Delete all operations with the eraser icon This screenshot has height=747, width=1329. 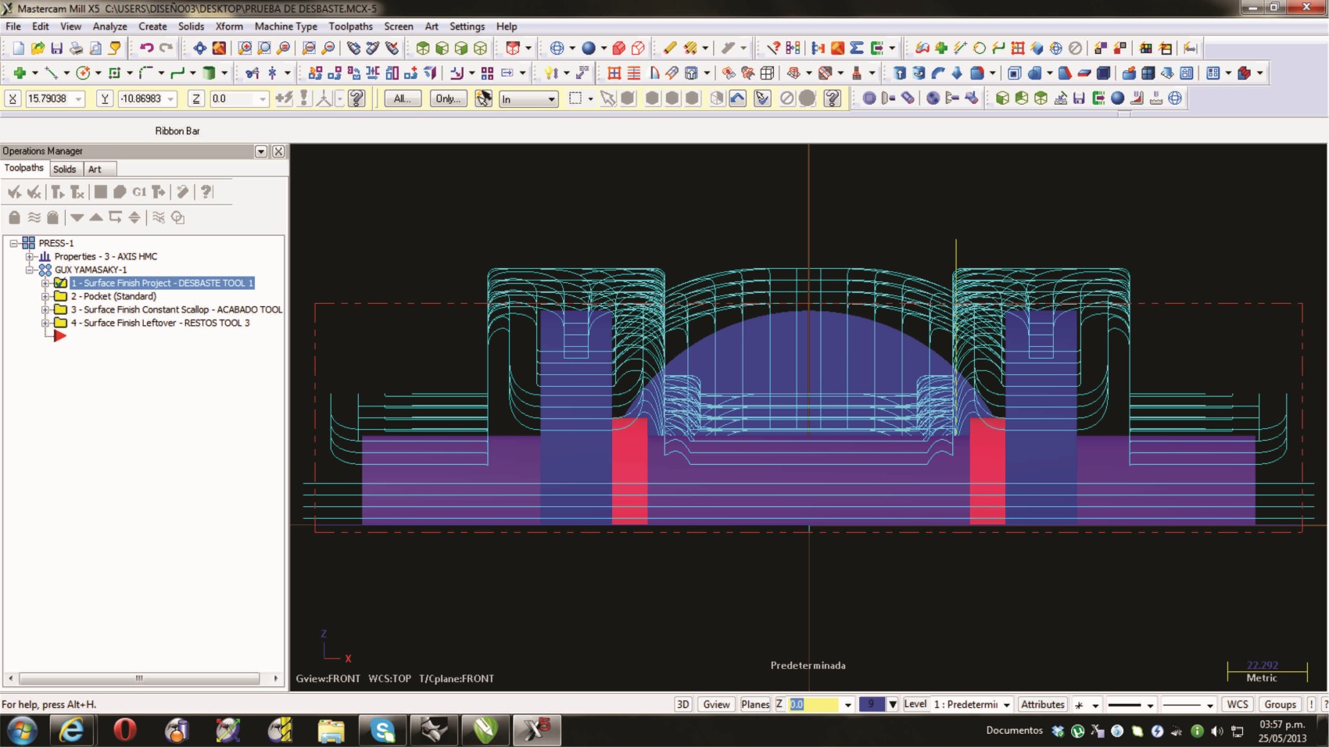click(182, 191)
